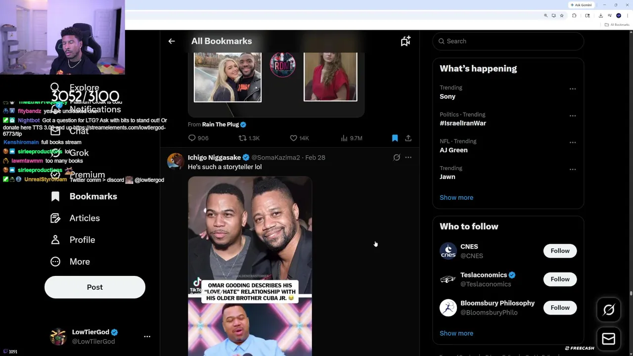The image size is (633, 356).
Task: Follow Bloomsbury Philosophy
Action: tap(560, 308)
